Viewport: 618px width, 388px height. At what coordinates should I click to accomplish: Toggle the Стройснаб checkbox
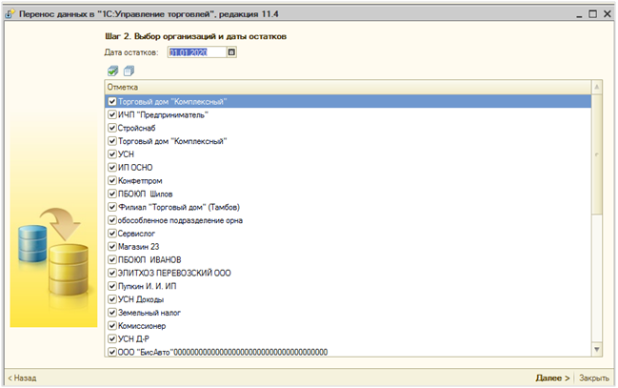pyautogui.click(x=112, y=128)
